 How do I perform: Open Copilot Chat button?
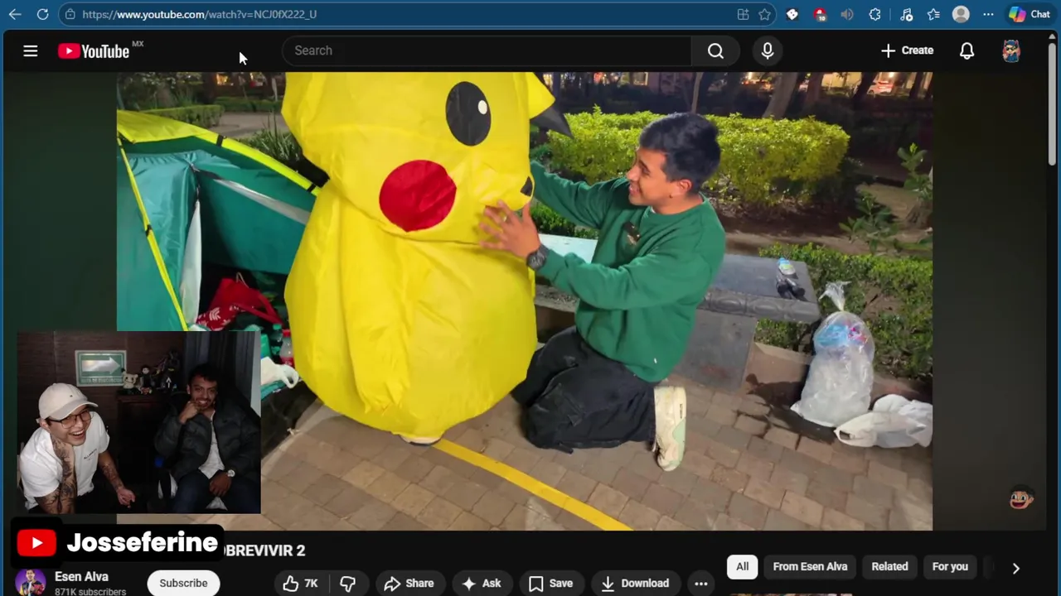tap(1030, 14)
